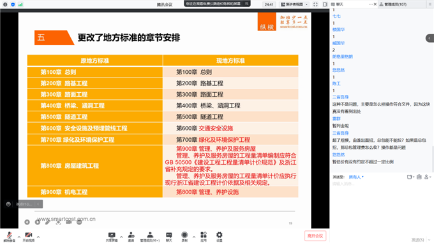Open the 应用 apps icon

coord(204,237)
